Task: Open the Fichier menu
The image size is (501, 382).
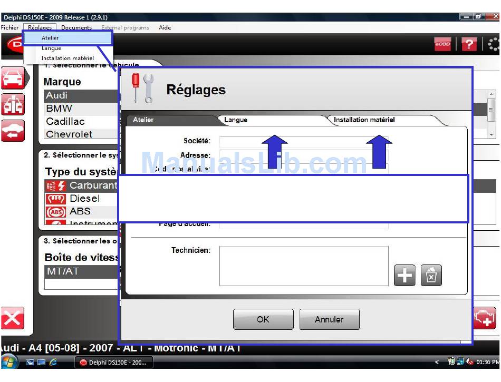Action: (x=9, y=28)
